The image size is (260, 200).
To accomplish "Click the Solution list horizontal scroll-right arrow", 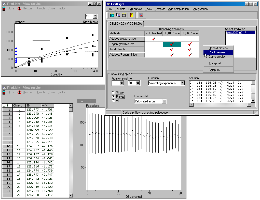I will coord(249,104).
